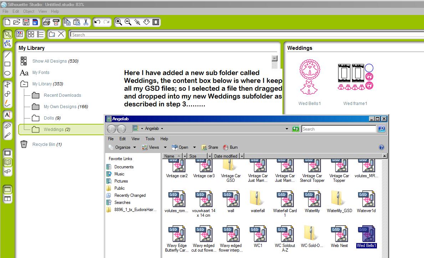
Task: Zoom out with the magnifier minus icon
Action: (x=128, y=22)
